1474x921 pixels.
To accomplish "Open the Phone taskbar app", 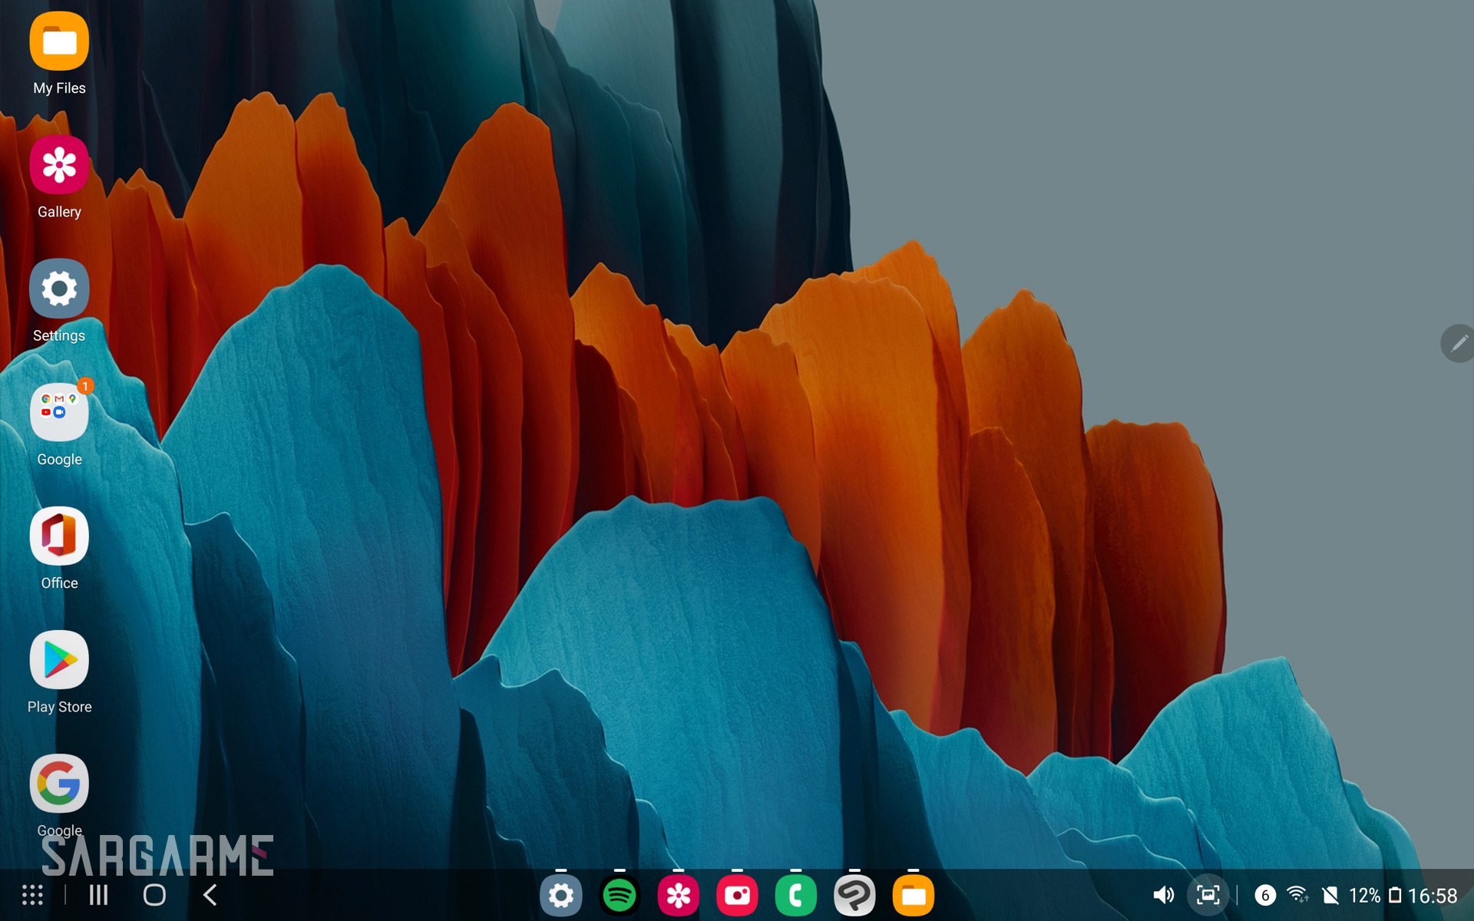I will pyautogui.click(x=795, y=895).
